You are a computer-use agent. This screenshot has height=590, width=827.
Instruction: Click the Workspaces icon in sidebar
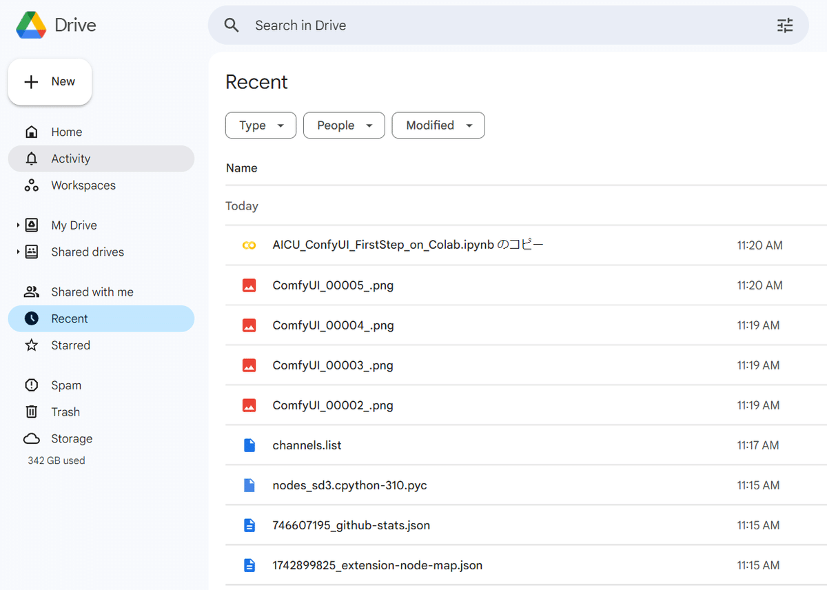click(31, 185)
